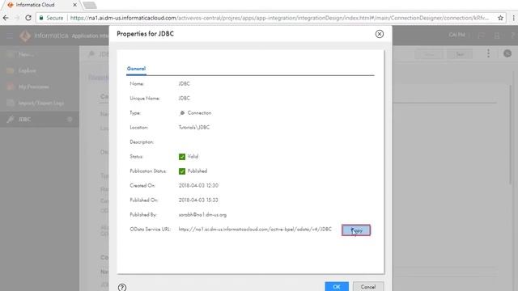Viewport: 518px width, 291px height.
Task: Toggle the Valid status checkbox
Action: (x=182, y=157)
